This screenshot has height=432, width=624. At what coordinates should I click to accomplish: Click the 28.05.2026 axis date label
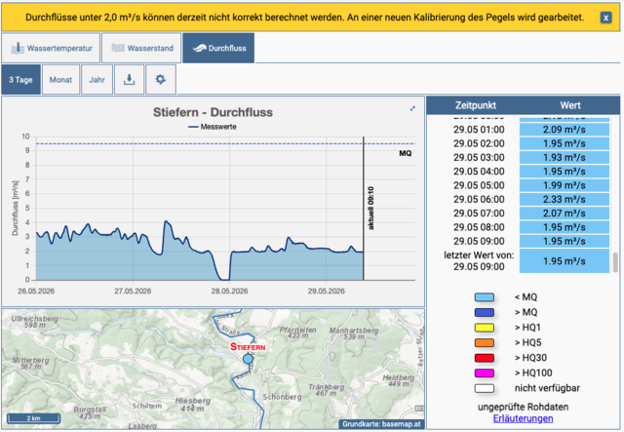click(x=229, y=291)
